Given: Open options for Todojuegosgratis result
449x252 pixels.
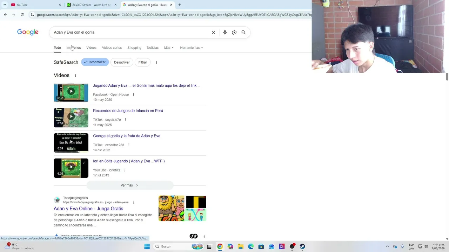Looking at the screenshot, I should [x=134, y=202].
